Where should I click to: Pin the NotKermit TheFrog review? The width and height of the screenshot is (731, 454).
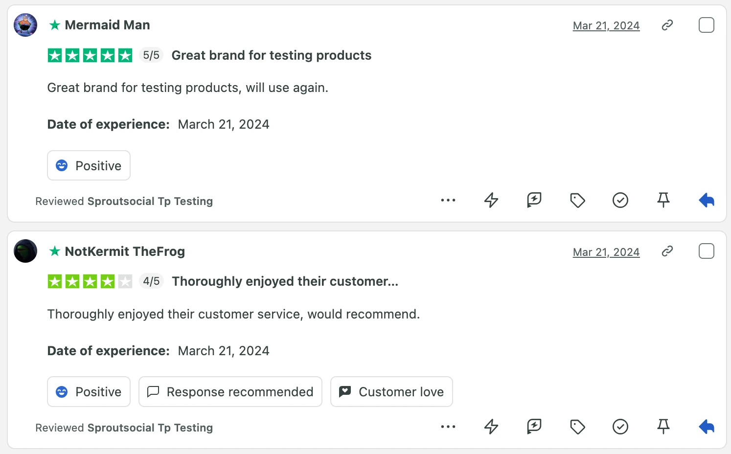(x=663, y=427)
